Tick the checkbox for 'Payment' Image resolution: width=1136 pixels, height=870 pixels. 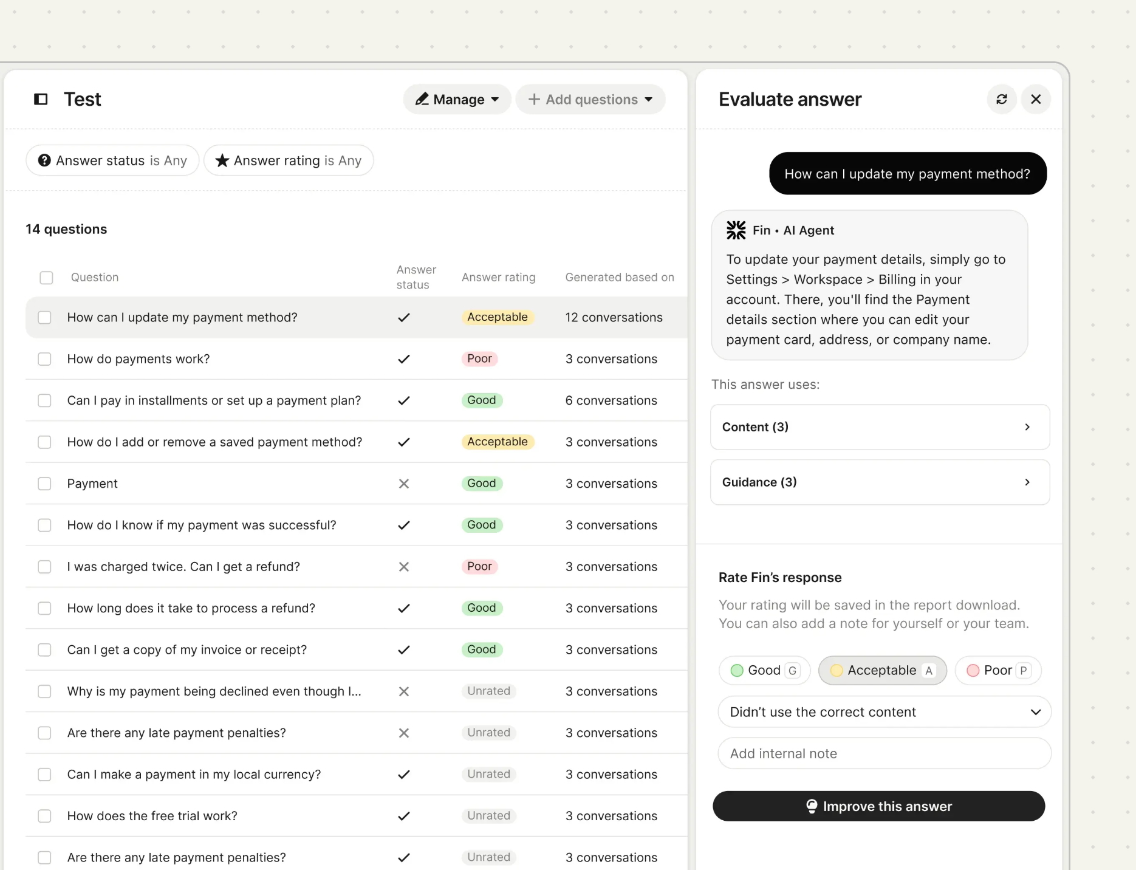(44, 484)
